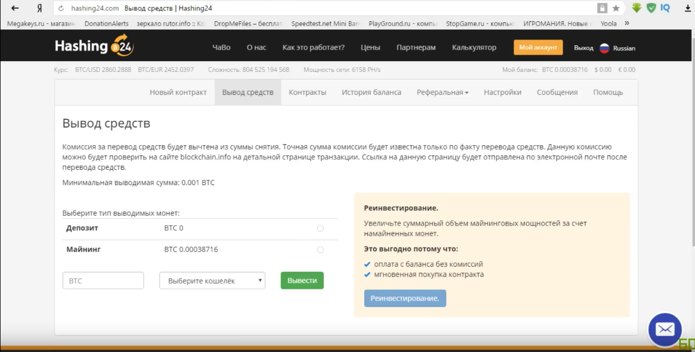Open the Мой аккаунт button
The height and width of the screenshot is (352, 695).
538,47
